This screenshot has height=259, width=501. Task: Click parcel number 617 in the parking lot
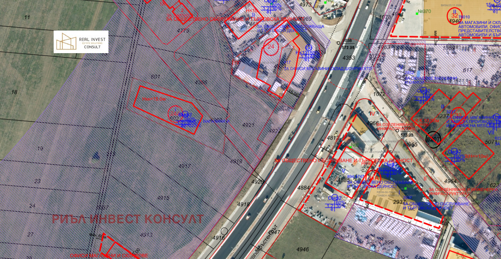[x=468, y=70]
